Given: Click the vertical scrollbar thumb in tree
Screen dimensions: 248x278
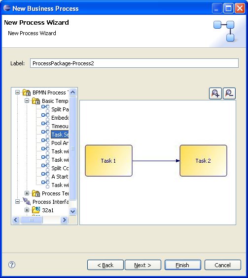Looking at the screenshot, I should [72, 148].
